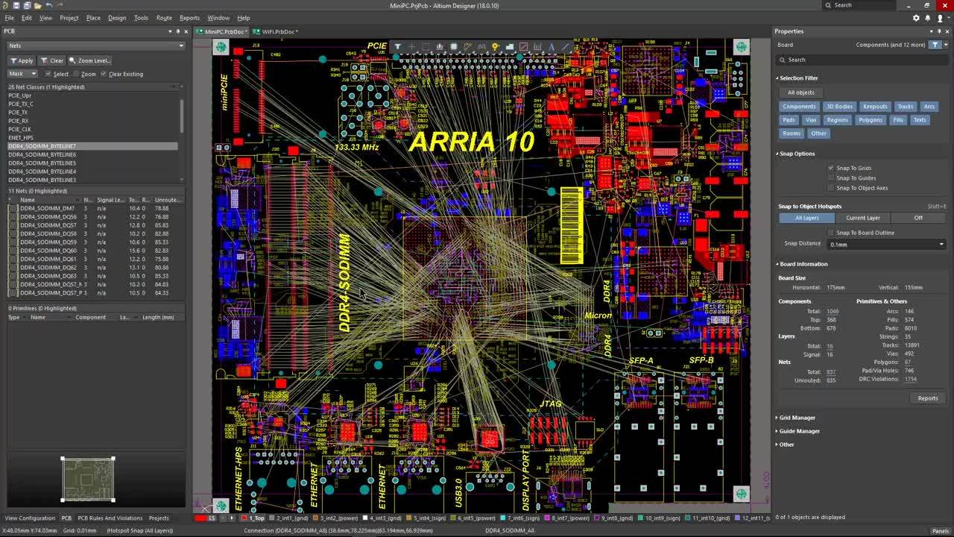Click the Place String text tool

click(x=552, y=46)
